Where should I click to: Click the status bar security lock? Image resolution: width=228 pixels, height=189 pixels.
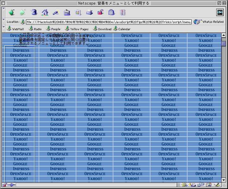[x=5, y=185]
